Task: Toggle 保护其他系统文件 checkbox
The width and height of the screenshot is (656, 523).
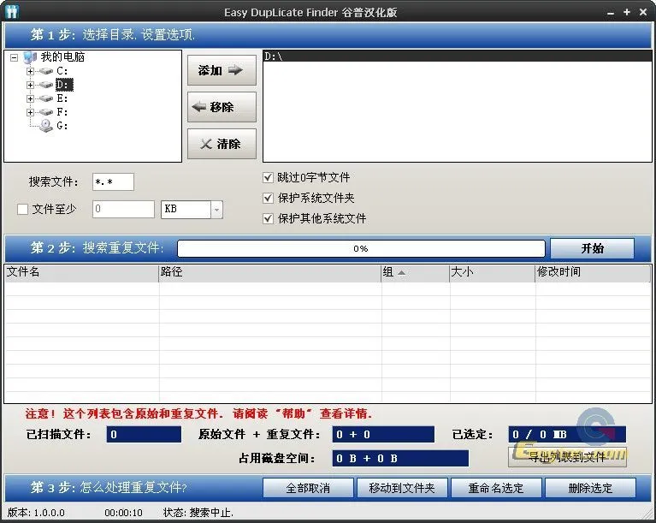Action: (269, 218)
